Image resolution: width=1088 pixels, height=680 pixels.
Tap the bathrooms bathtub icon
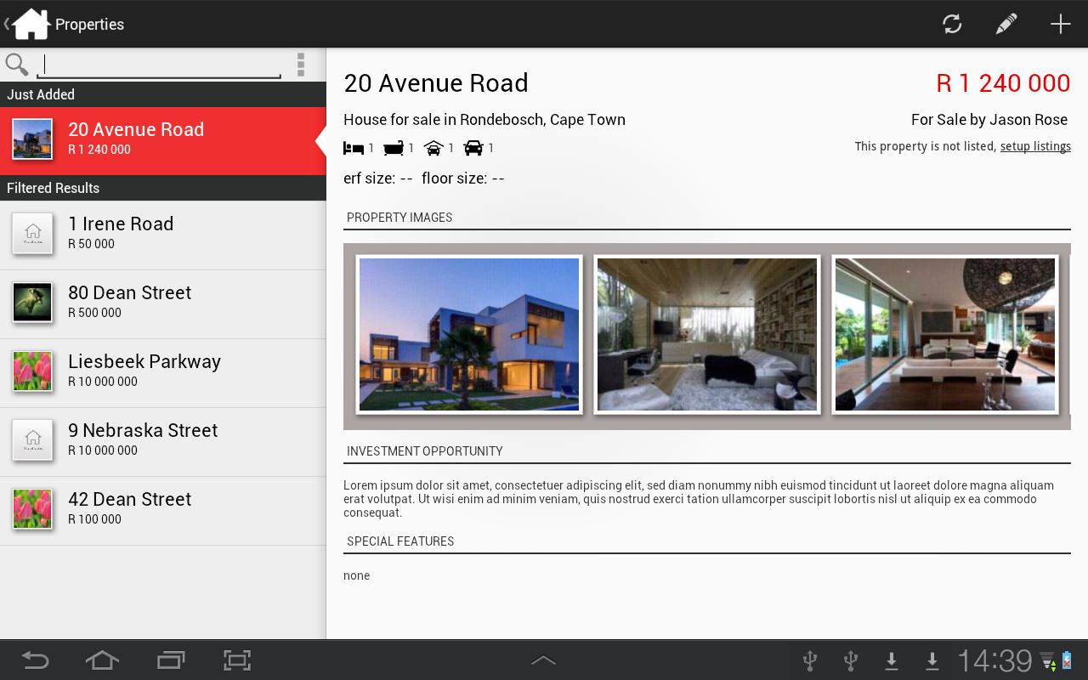coord(394,148)
